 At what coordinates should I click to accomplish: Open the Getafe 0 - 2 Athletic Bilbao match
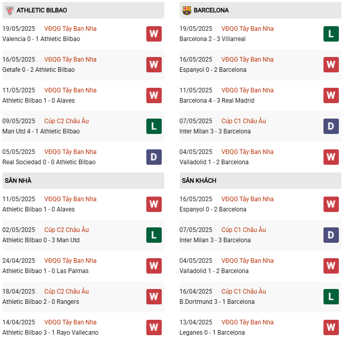pyautogui.click(x=39, y=70)
